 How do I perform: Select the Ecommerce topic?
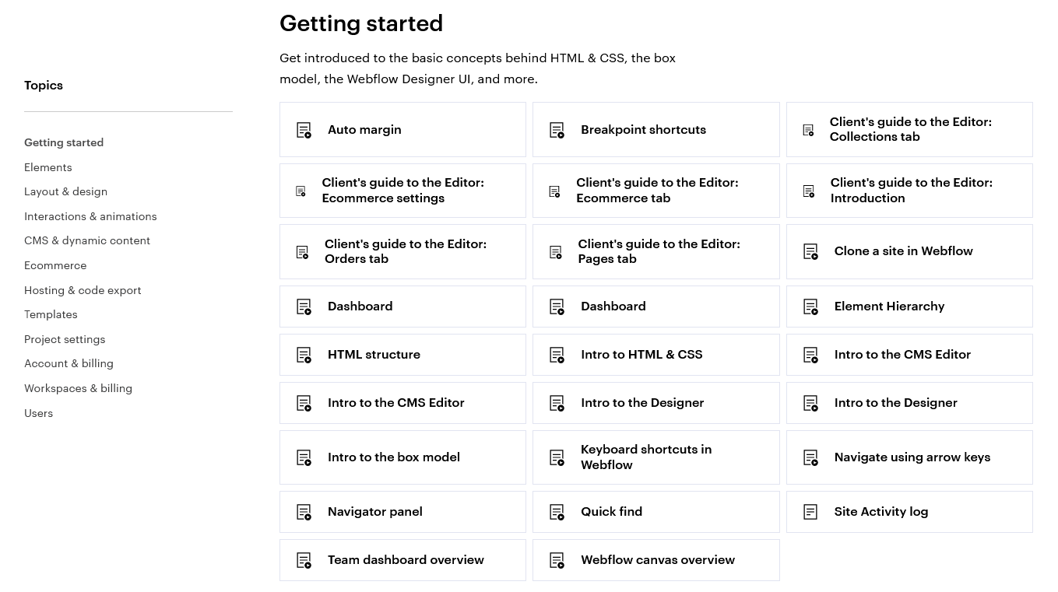click(x=55, y=265)
